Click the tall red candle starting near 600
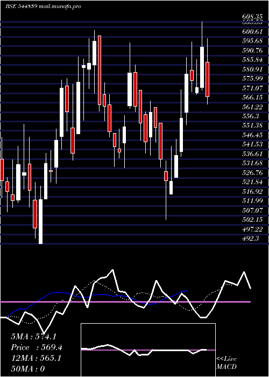This screenshot has width=269, height=377. (100, 70)
